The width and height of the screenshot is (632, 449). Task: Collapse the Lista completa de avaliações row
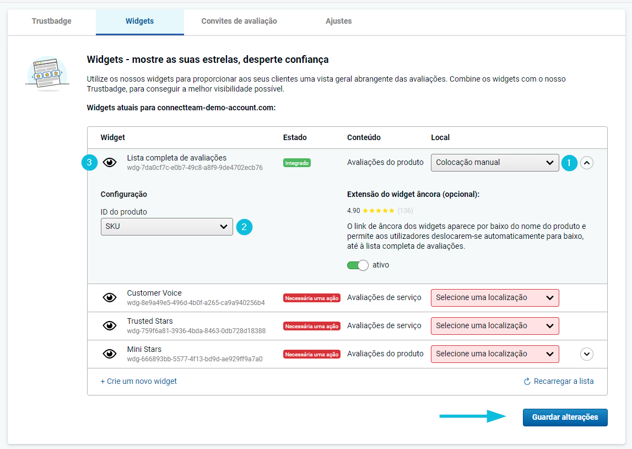(x=586, y=163)
